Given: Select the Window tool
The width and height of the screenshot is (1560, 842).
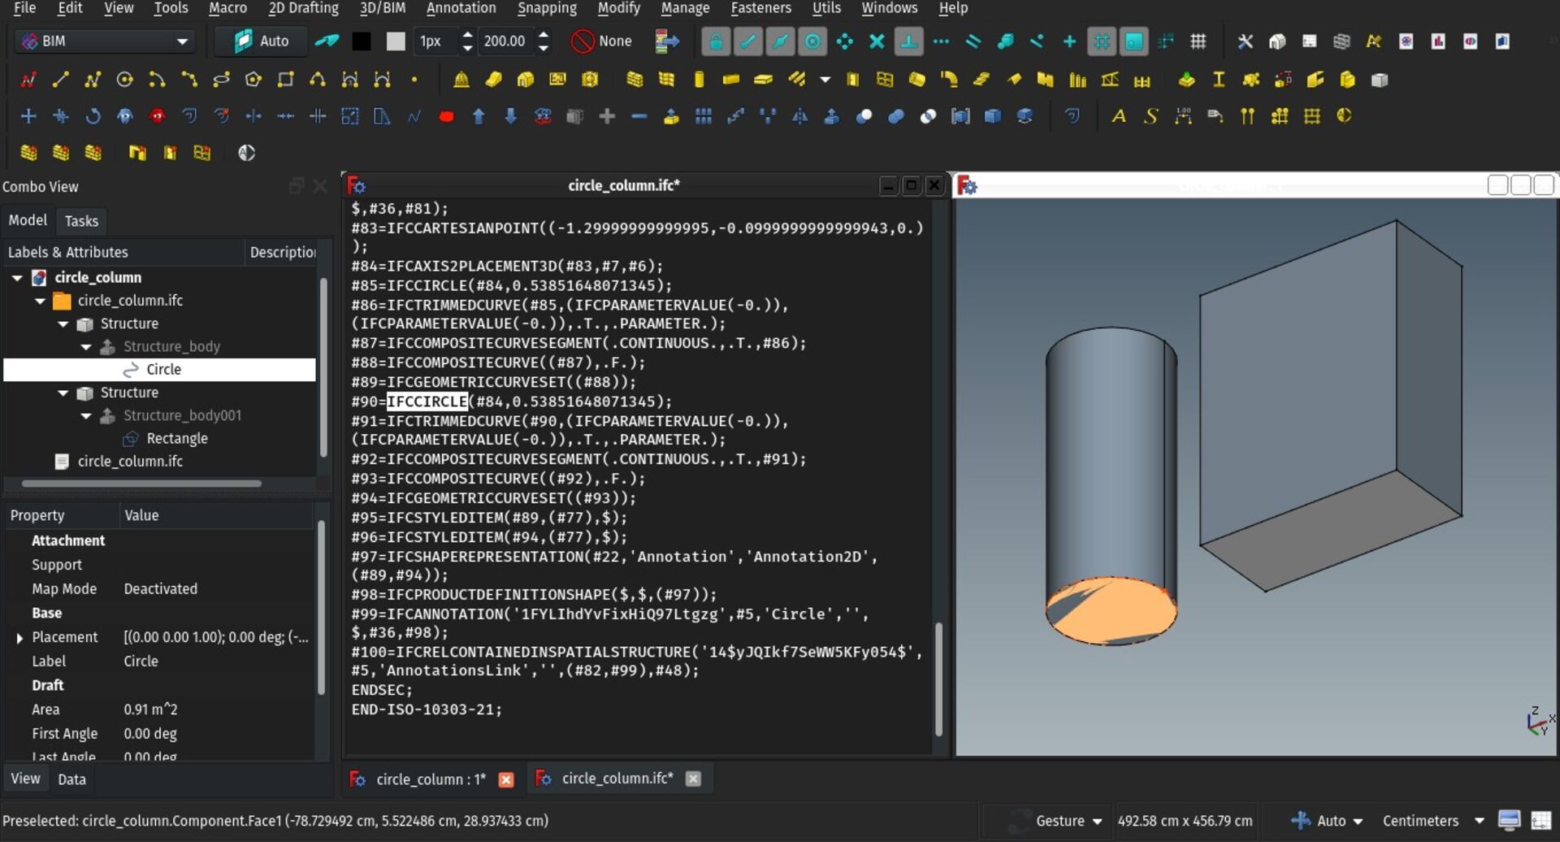Looking at the screenshot, I should [x=885, y=80].
